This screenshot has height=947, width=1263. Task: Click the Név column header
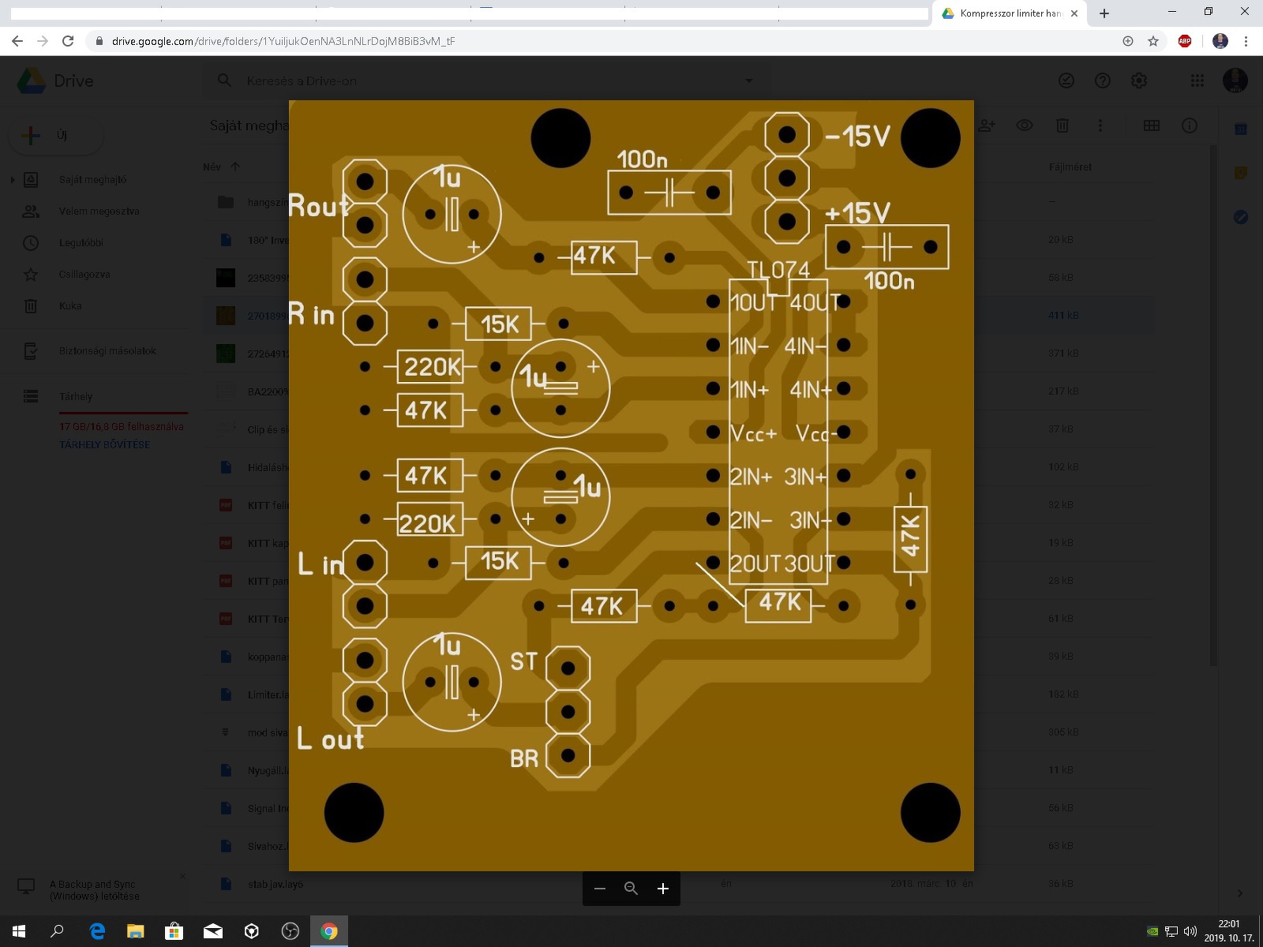(212, 167)
